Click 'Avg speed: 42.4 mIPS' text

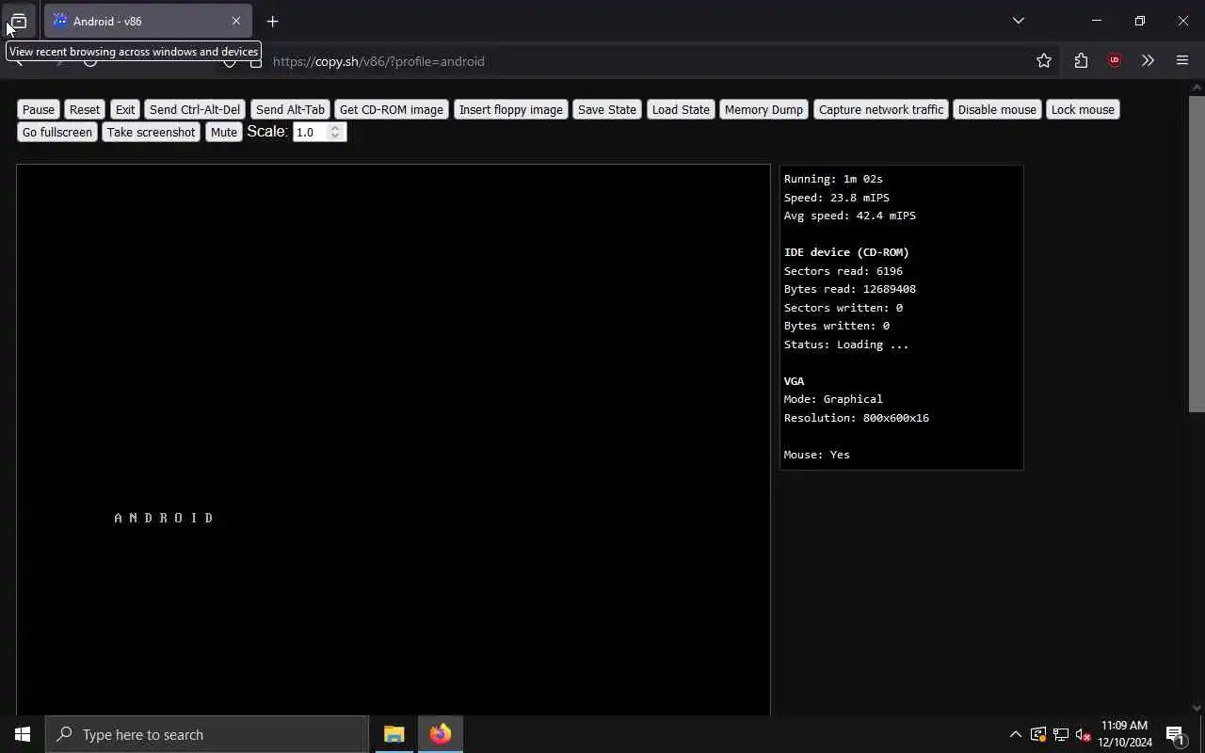pyautogui.click(x=850, y=216)
